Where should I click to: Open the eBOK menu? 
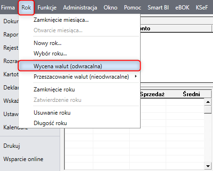182,8
